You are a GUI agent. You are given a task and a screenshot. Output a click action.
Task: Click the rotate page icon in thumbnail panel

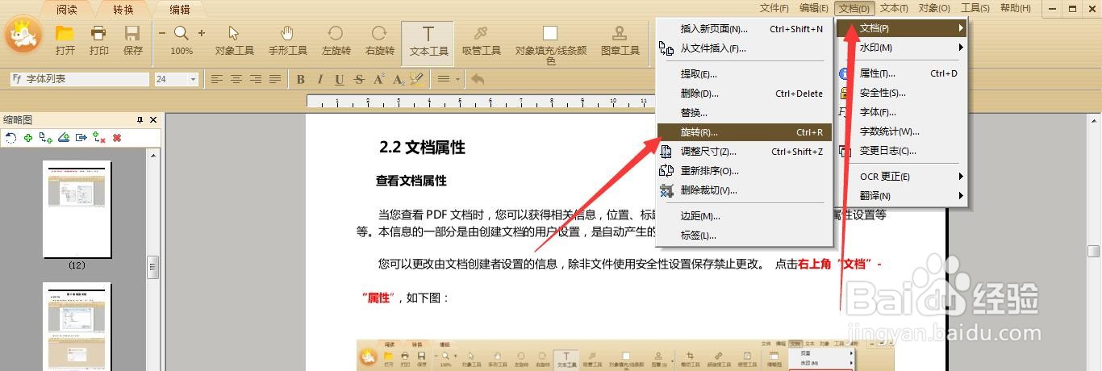click(10, 138)
